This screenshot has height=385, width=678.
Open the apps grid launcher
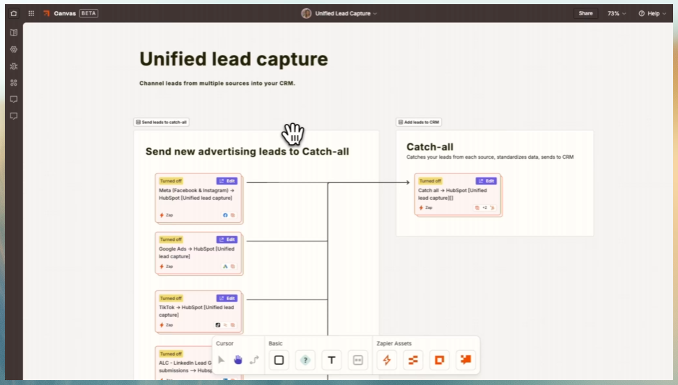(x=31, y=13)
